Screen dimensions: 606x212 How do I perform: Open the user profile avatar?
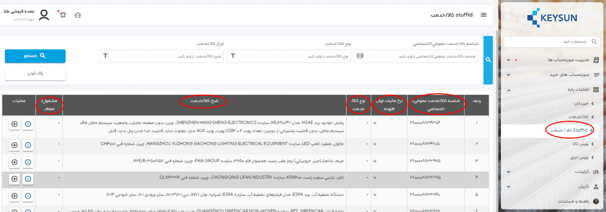tap(44, 16)
